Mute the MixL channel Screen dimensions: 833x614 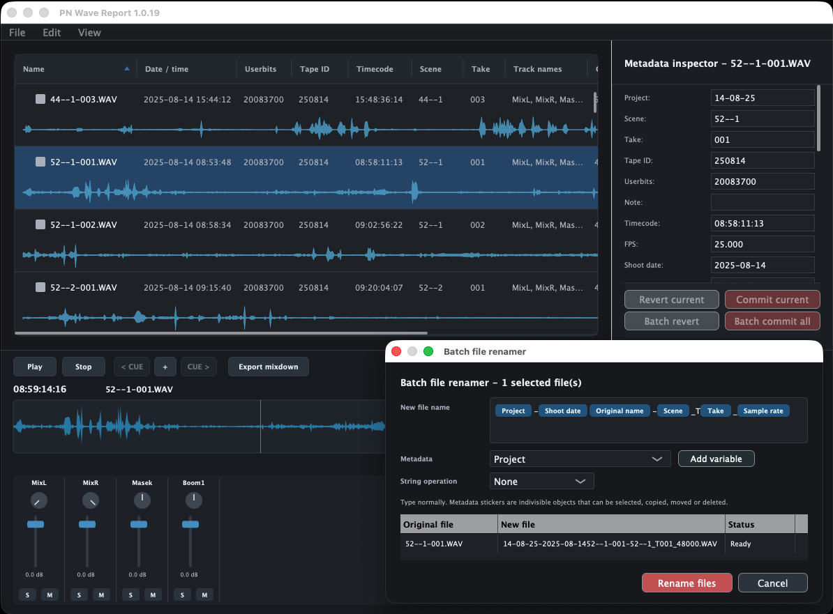pos(50,595)
